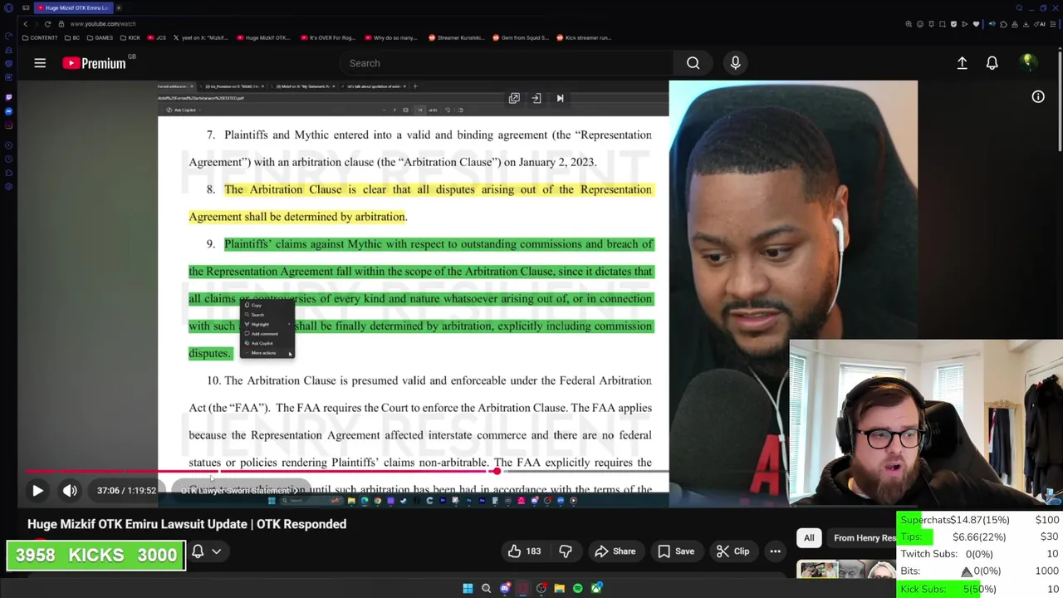Play the paused YouTube video
The width and height of the screenshot is (1063, 598).
37,491
